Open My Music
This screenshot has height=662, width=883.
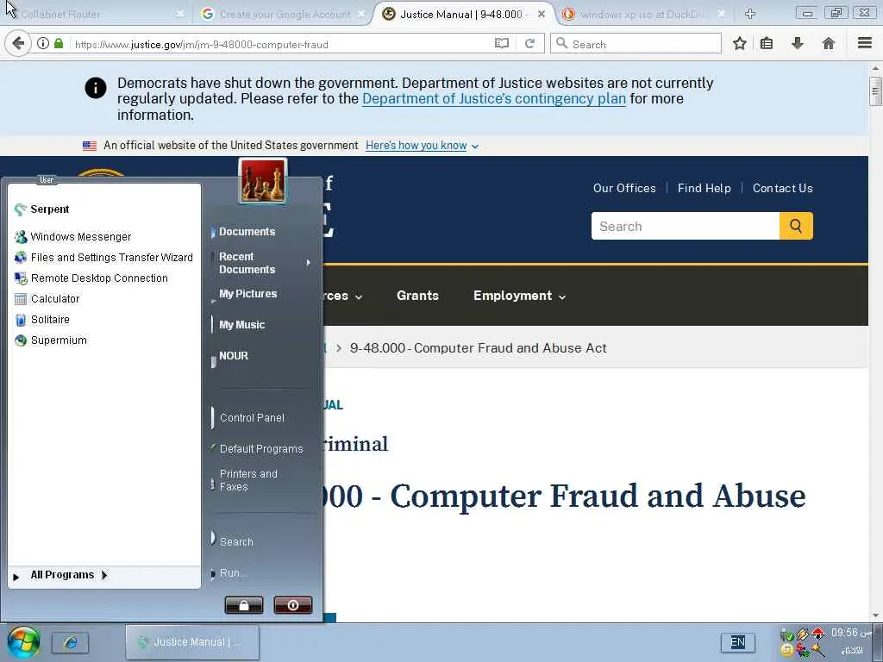241,325
